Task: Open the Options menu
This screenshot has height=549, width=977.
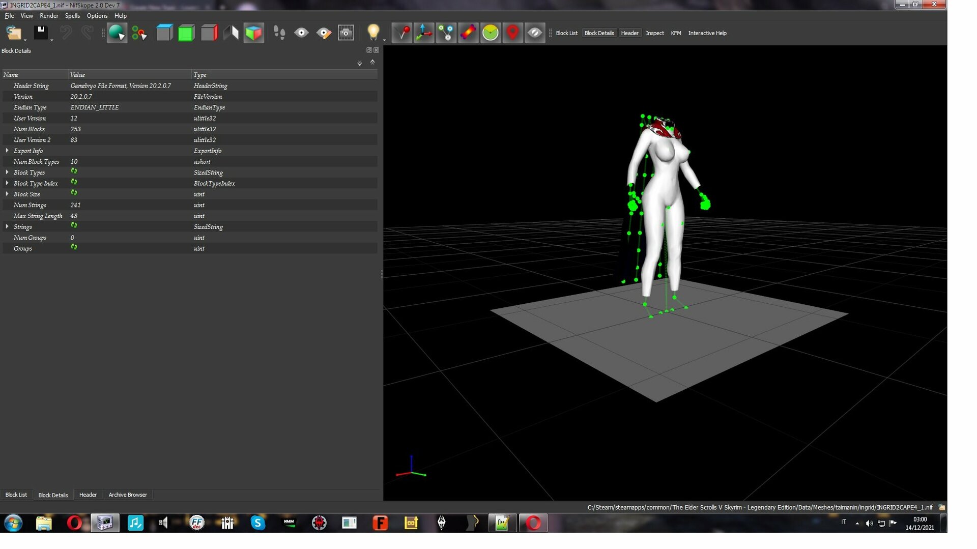Action: (97, 16)
